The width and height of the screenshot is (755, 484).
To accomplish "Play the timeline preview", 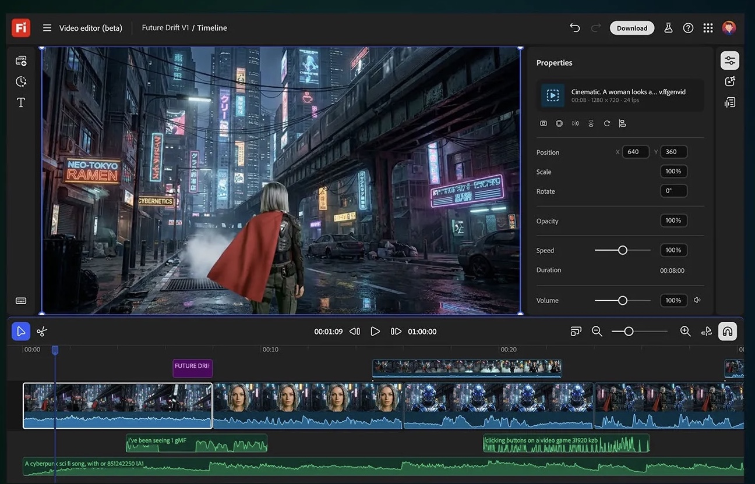I will tap(375, 332).
